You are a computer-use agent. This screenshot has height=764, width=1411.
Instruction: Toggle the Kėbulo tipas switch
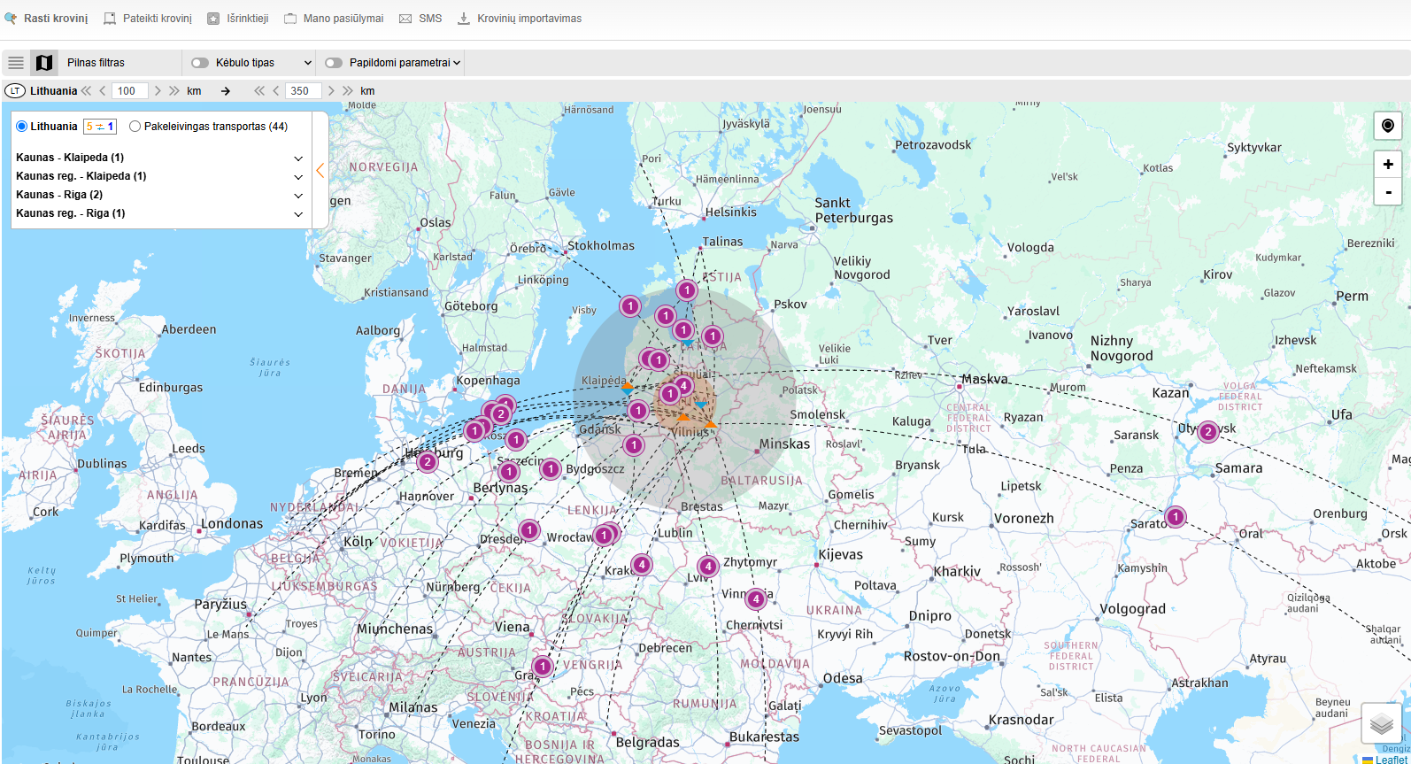click(x=200, y=63)
